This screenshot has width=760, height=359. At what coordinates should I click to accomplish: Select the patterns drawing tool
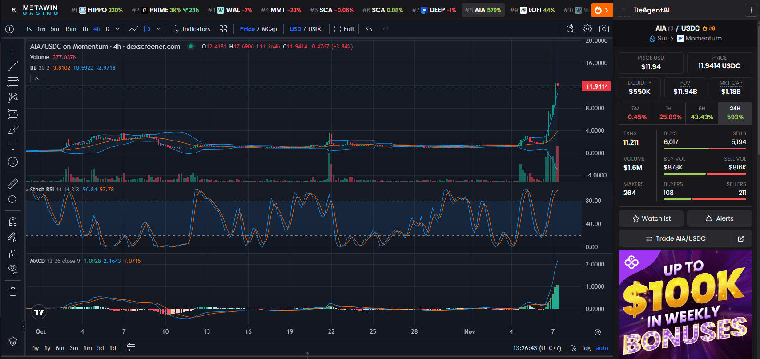coord(13,98)
